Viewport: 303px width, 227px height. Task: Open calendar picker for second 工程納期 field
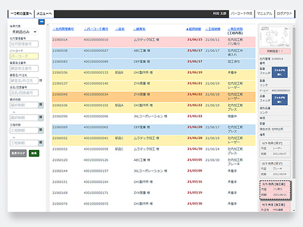coord(41,143)
